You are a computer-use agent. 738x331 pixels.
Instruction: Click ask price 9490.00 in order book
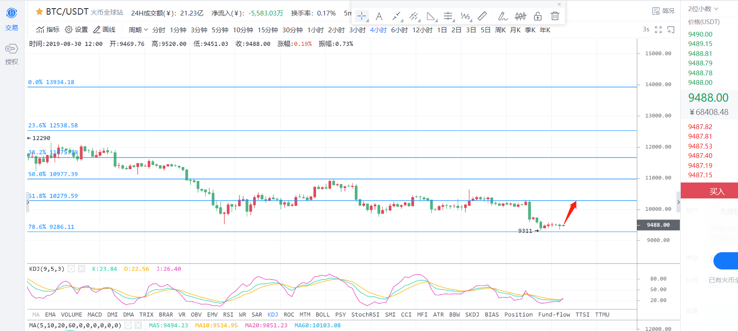tap(700, 34)
